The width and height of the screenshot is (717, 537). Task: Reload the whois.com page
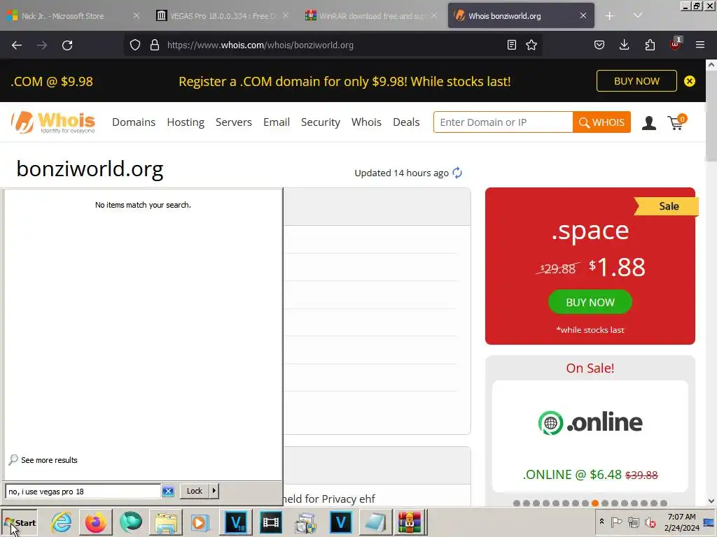(67, 45)
